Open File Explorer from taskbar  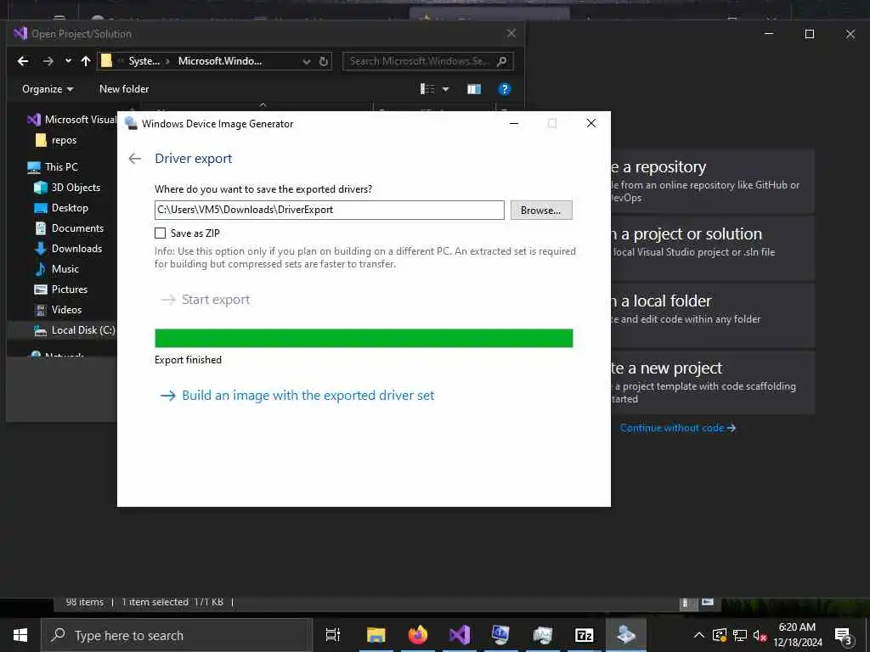[376, 635]
